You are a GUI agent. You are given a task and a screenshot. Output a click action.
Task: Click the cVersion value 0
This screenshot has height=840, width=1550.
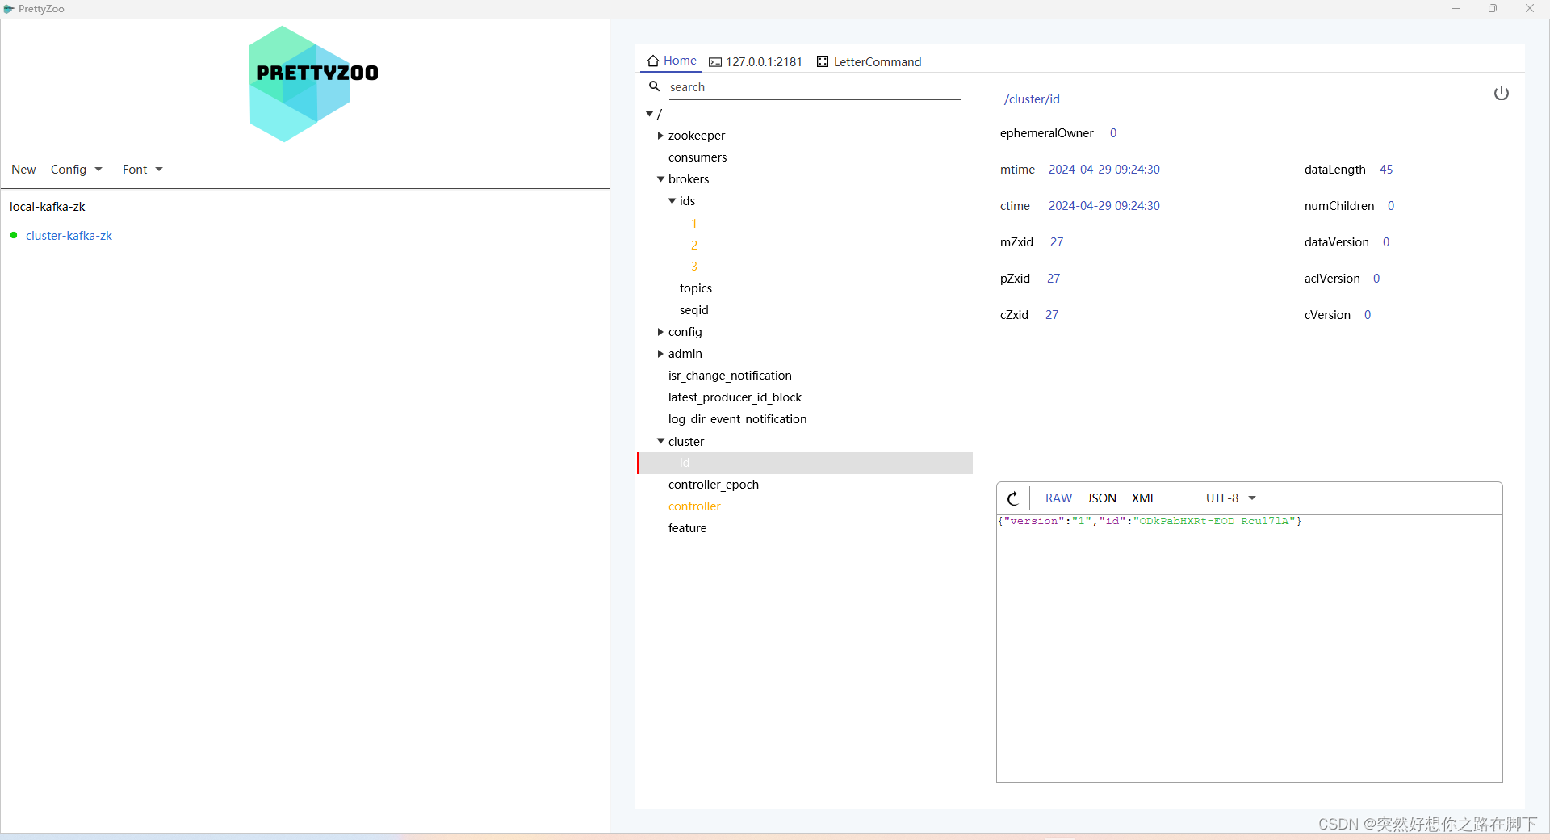1367,315
